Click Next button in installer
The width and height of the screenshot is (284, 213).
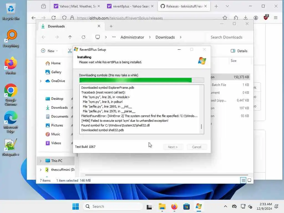coord(173,147)
